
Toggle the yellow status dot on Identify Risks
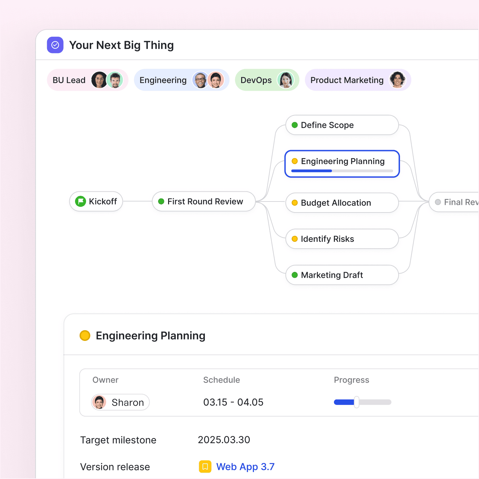295,239
